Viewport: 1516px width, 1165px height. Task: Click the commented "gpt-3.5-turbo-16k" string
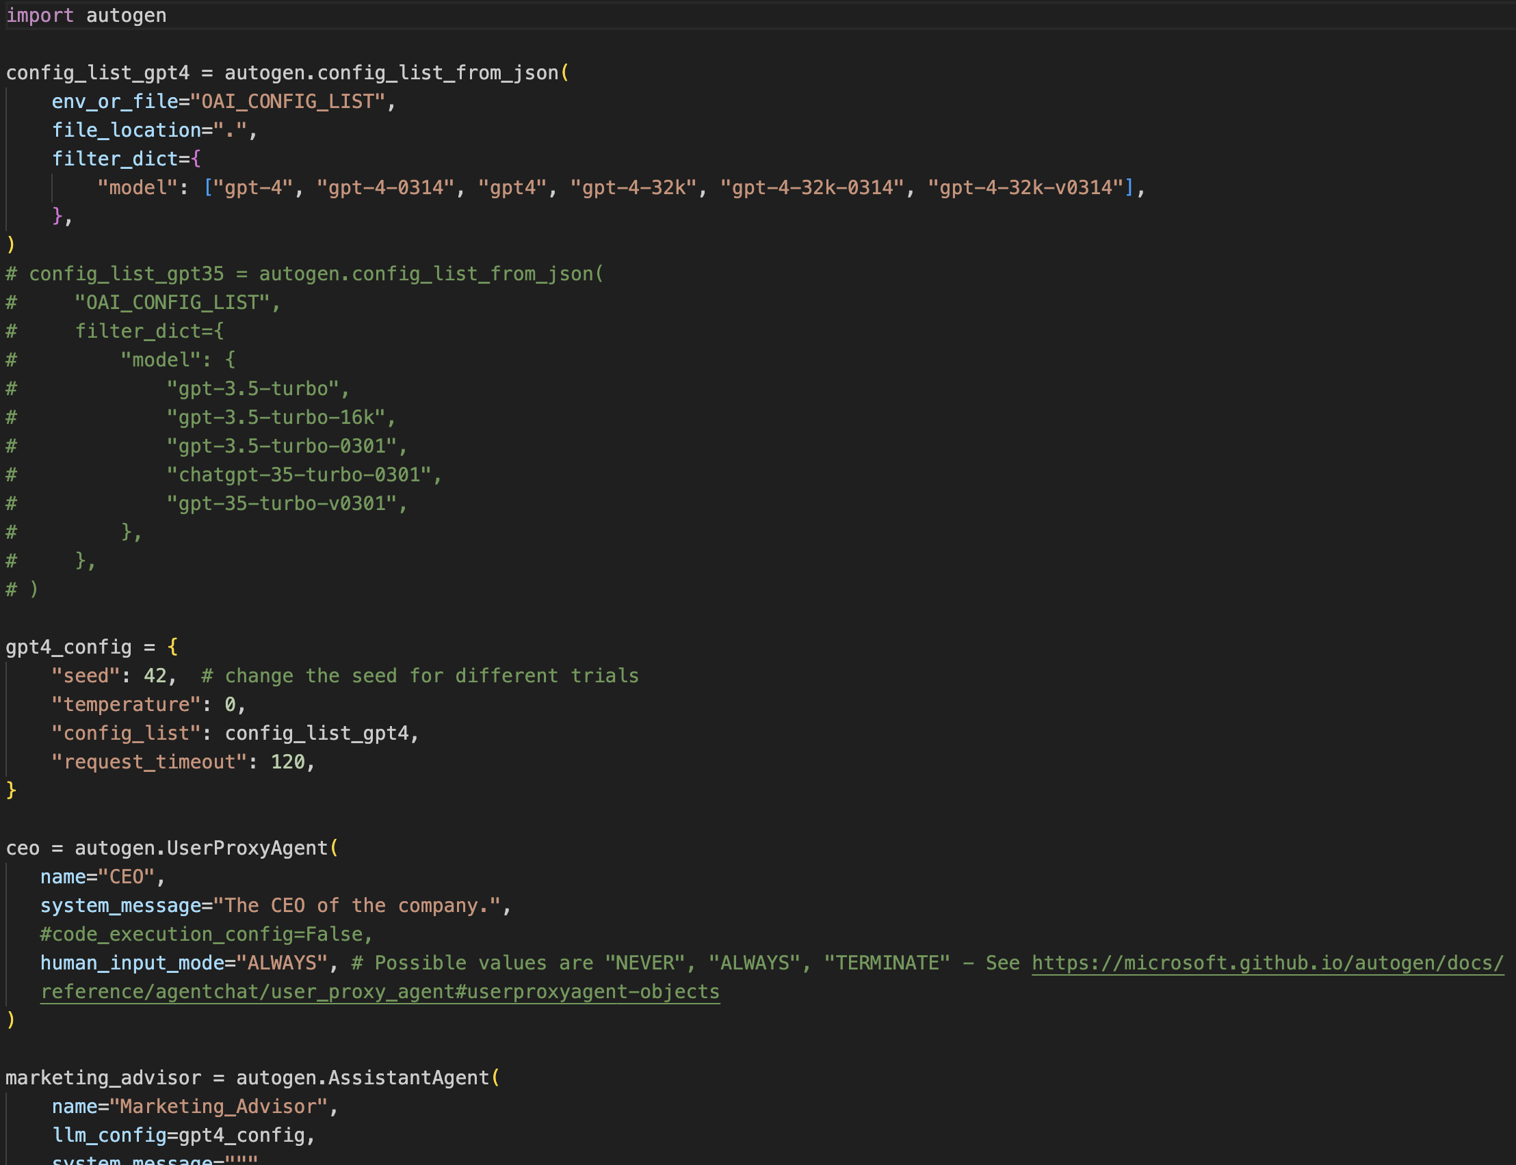click(x=276, y=418)
